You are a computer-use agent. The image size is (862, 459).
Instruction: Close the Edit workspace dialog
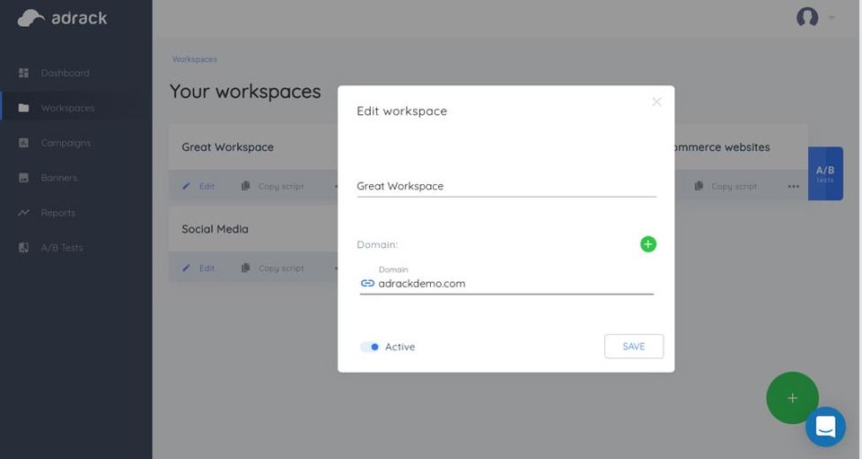656,102
